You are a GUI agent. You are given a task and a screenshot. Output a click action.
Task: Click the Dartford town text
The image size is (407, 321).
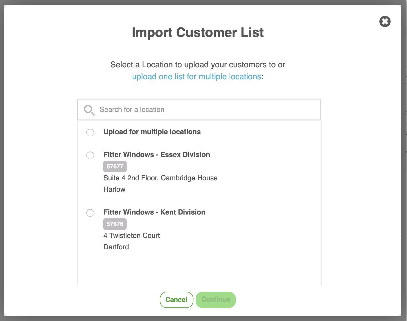click(116, 247)
